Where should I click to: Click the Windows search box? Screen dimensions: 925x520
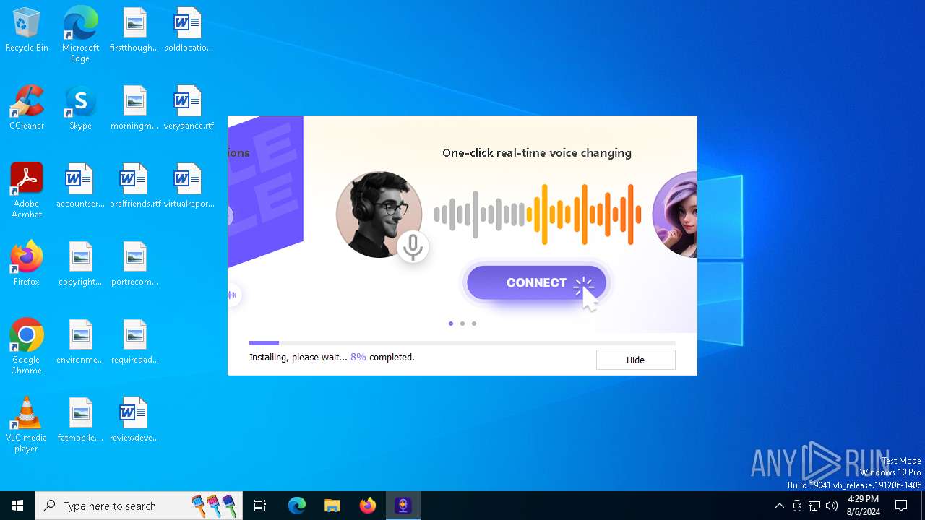click(x=139, y=506)
